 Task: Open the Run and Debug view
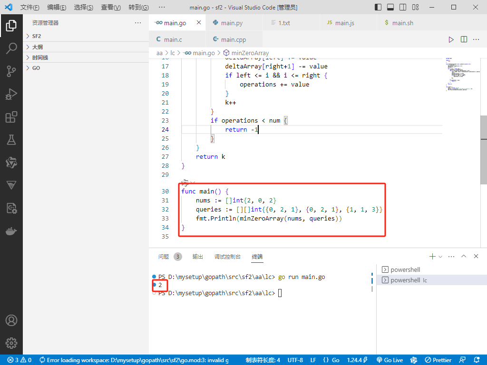(x=11, y=94)
